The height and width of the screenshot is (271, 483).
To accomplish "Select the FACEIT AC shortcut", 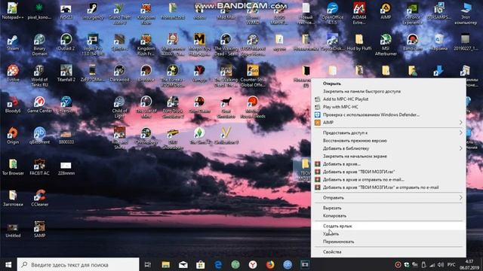I will (39, 167).
